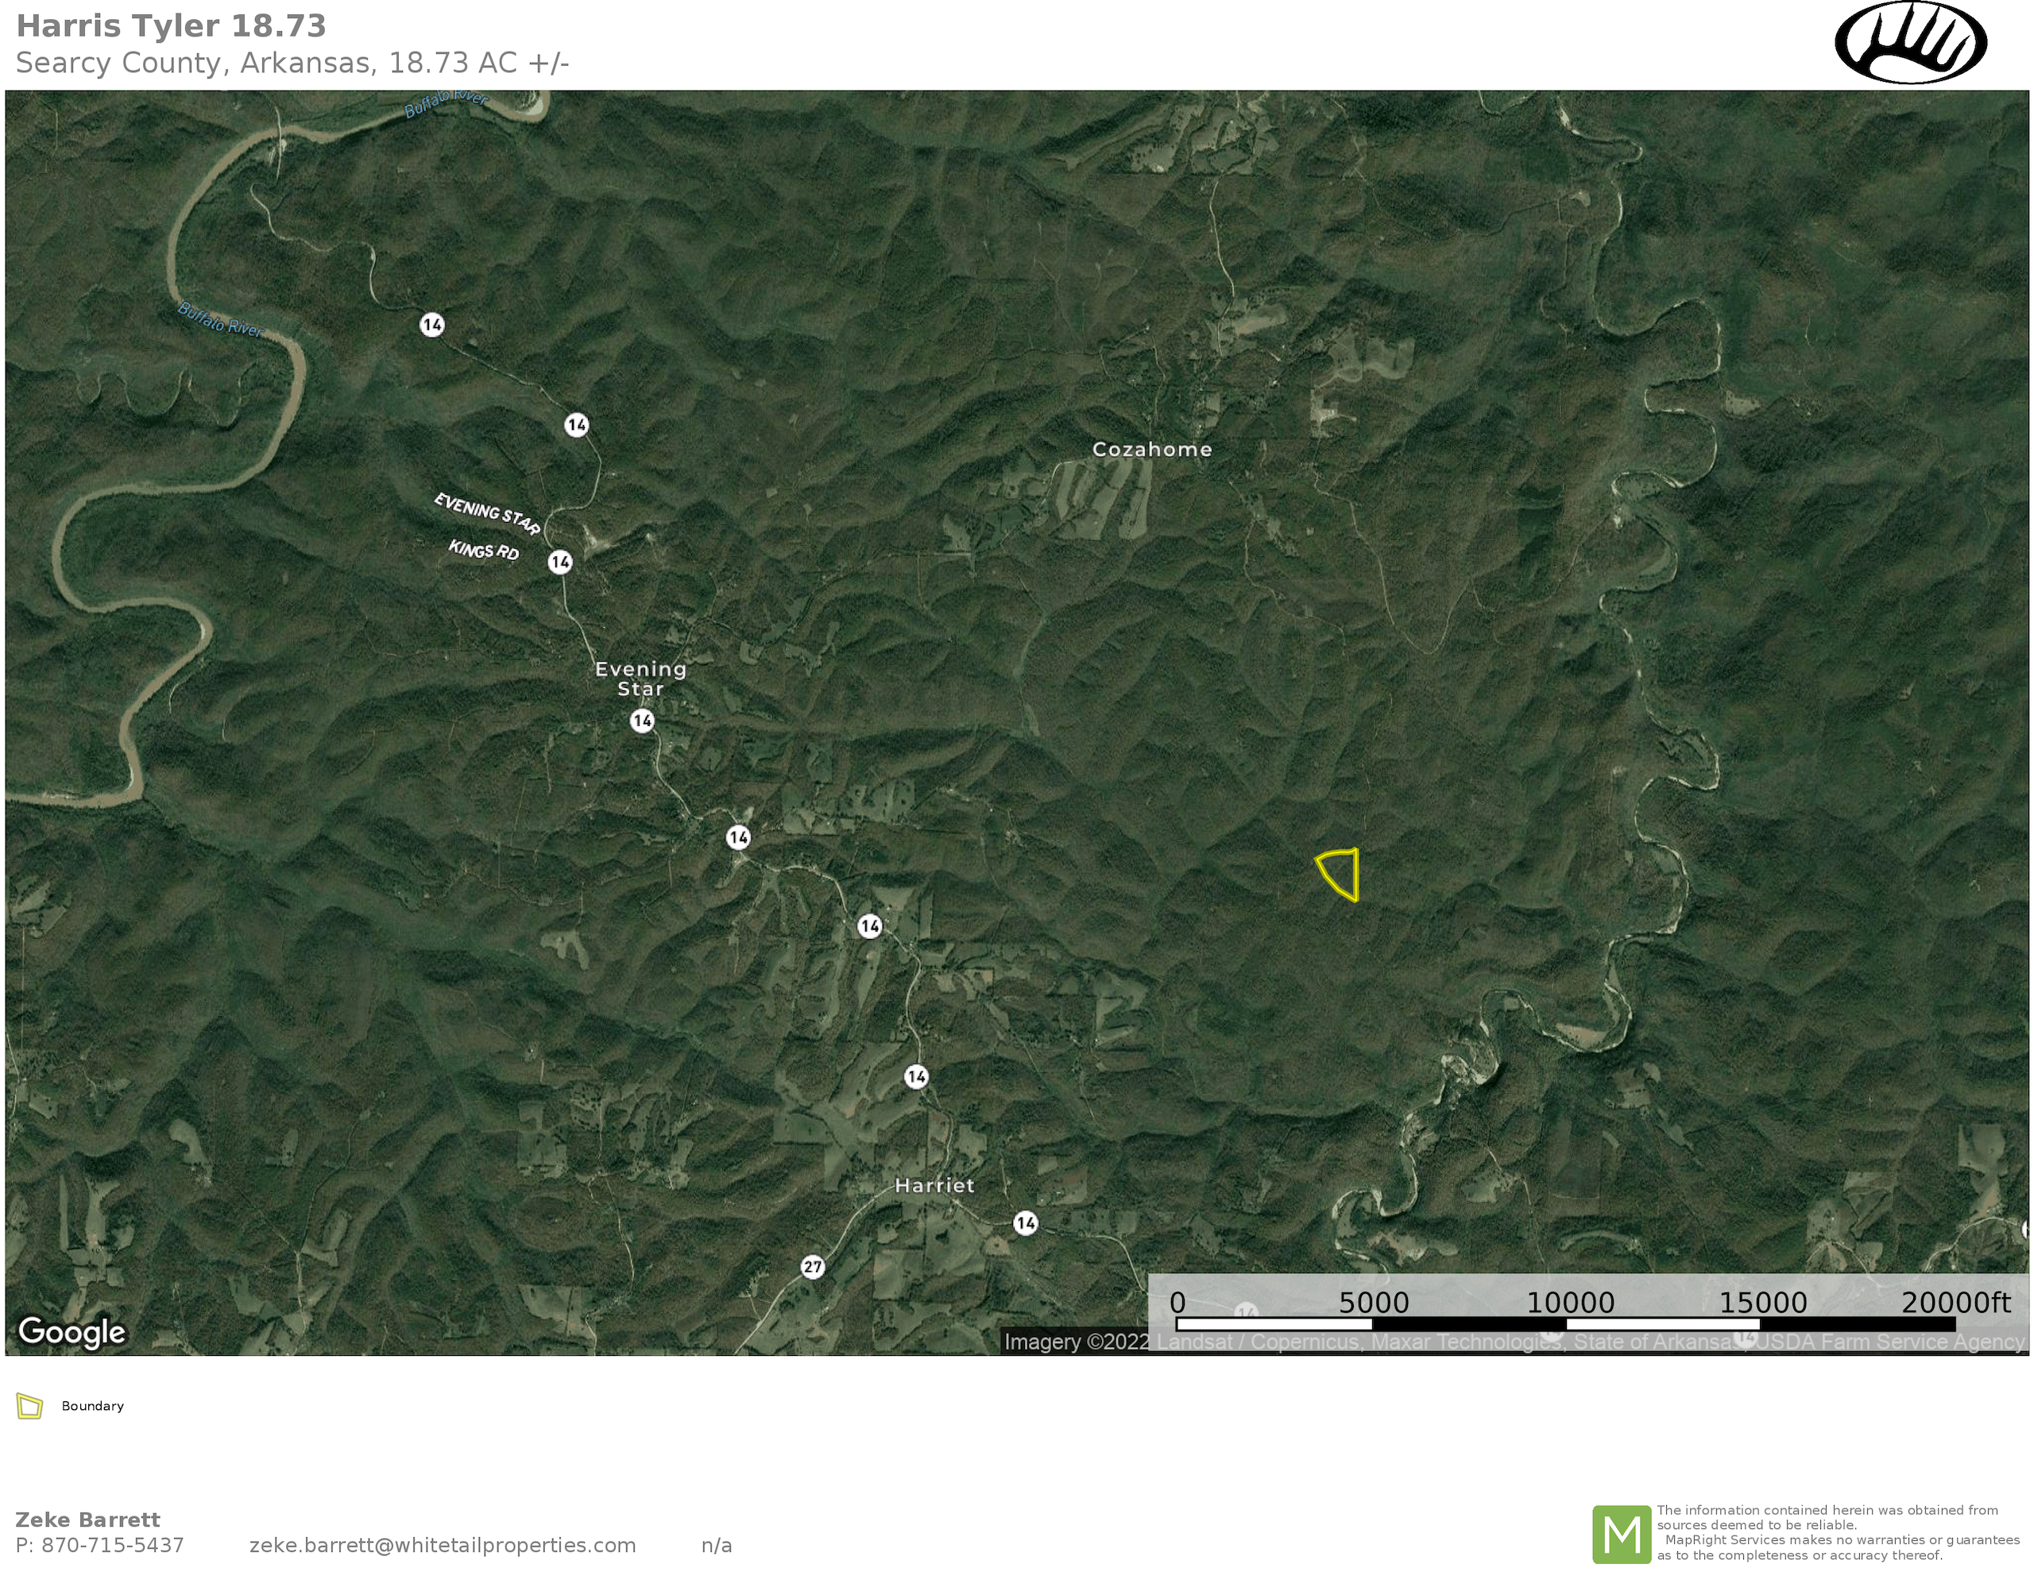Click the upper Buffalo River label
2034x1572 pixels.
[446, 102]
